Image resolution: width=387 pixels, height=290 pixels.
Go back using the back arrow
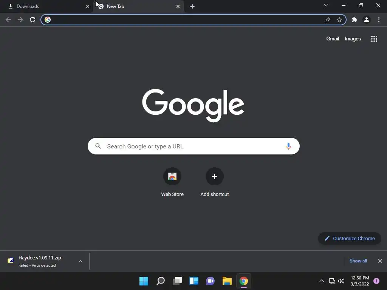[8, 20]
